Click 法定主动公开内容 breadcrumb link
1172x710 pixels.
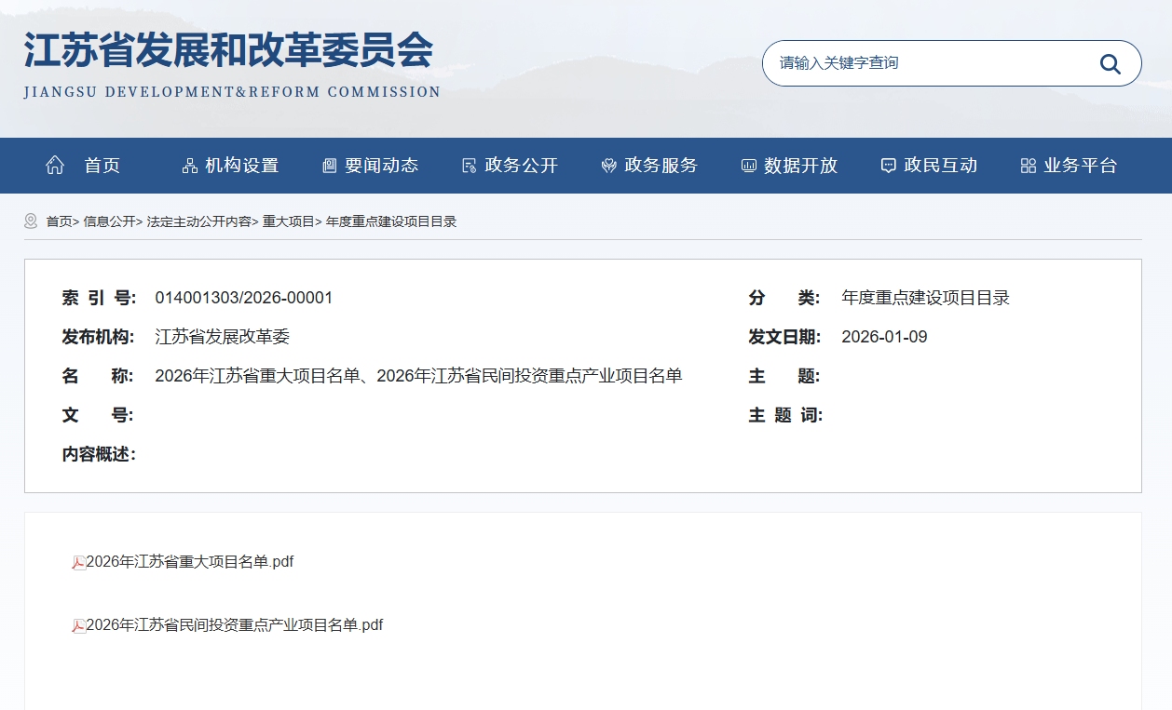tap(198, 221)
